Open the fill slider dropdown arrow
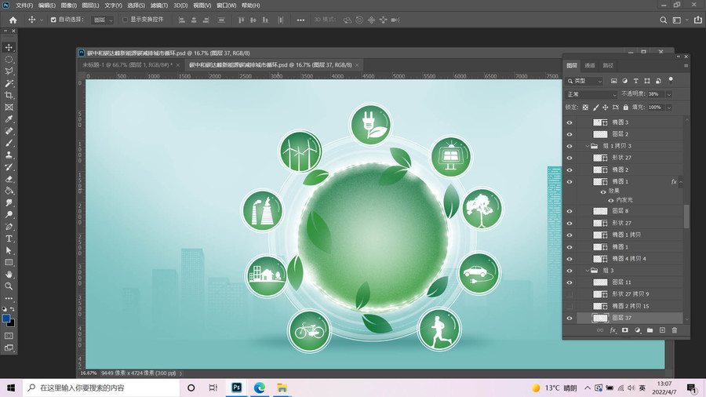Image resolution: width=706 pixels, height=397 pixels. coord(668,107)
